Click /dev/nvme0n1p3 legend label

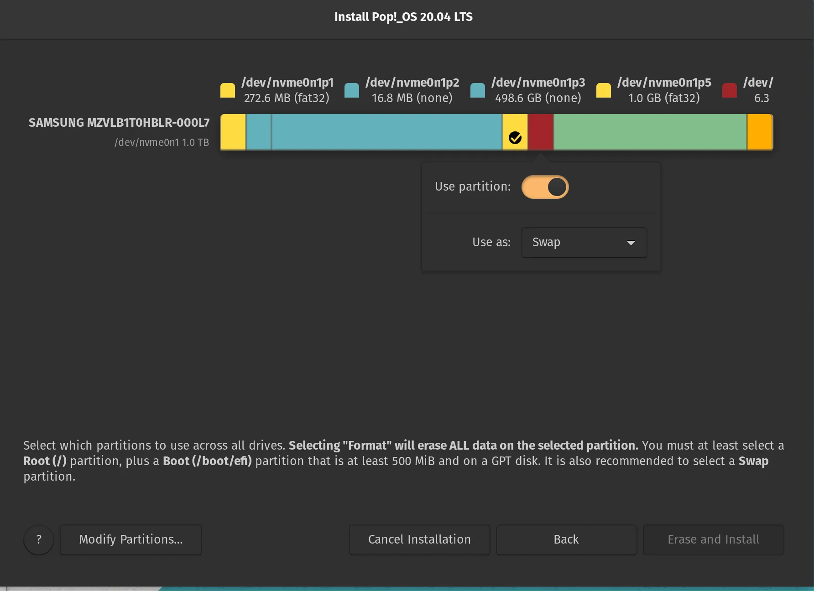[x=538, y=83]
